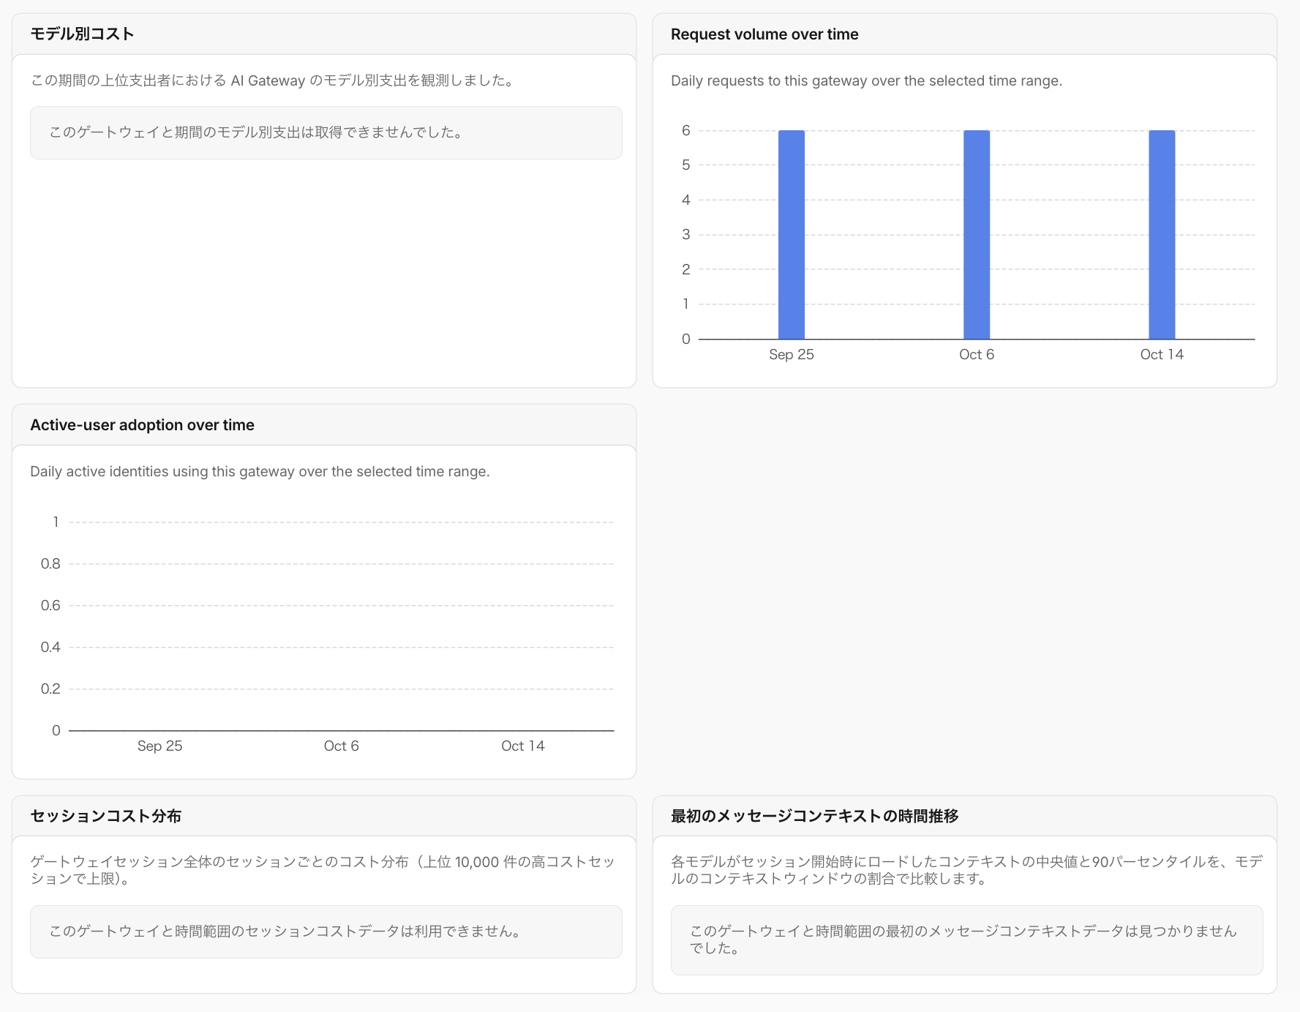1300x1012 pixels.
Task: Click the 90パーセンタイル context description text
Action: pyautogui.click(x=966, y=870)
